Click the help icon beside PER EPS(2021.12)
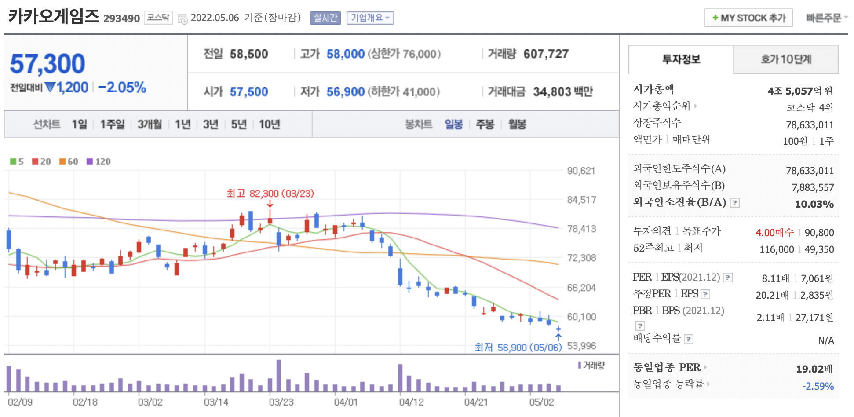854x417 pixels. coord(728,278)
